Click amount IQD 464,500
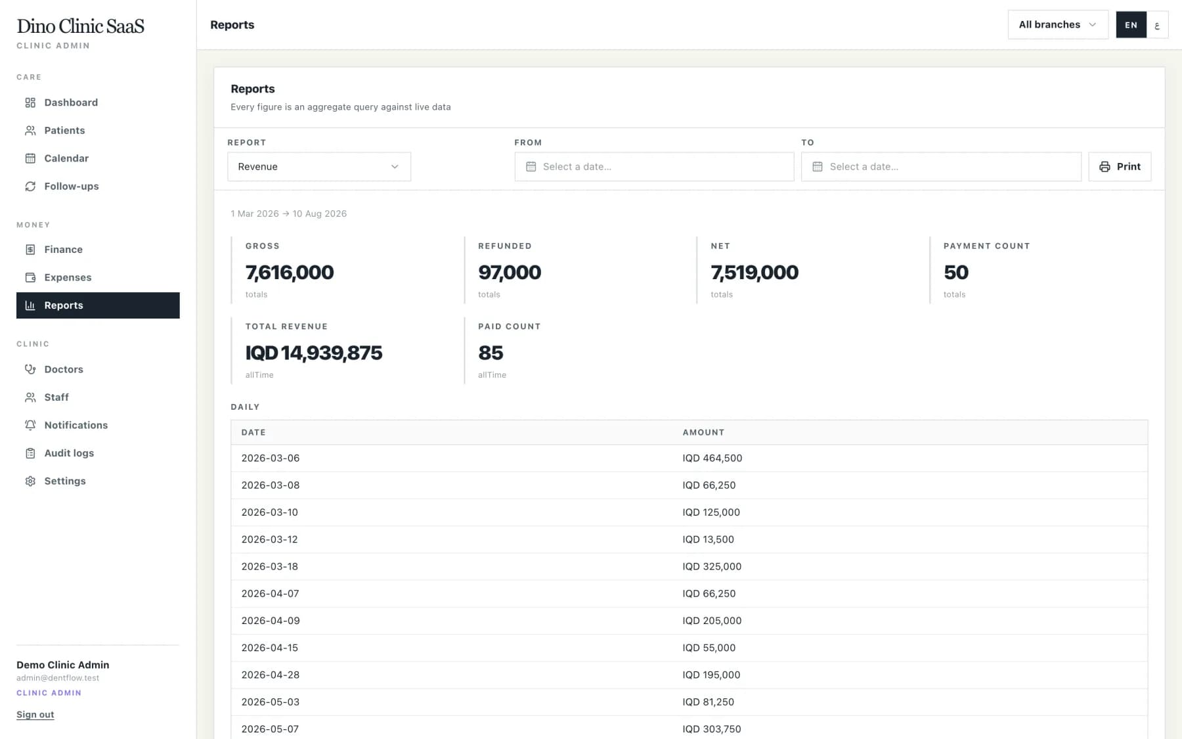 712,458
